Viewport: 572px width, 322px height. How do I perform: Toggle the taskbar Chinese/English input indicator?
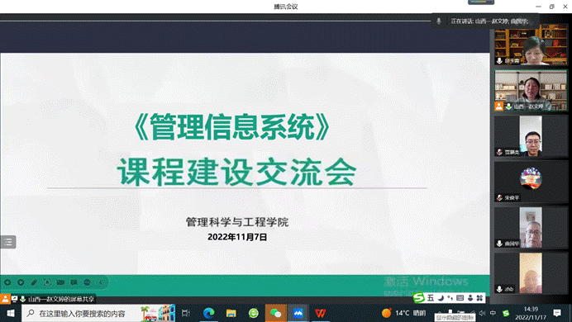click(x=493, y=313)
